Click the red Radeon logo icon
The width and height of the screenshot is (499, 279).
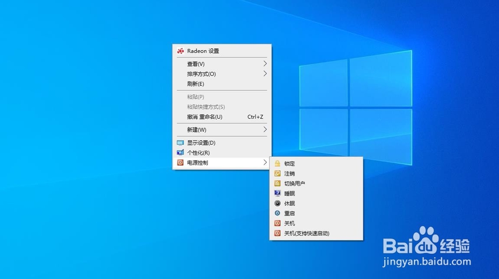181,51
